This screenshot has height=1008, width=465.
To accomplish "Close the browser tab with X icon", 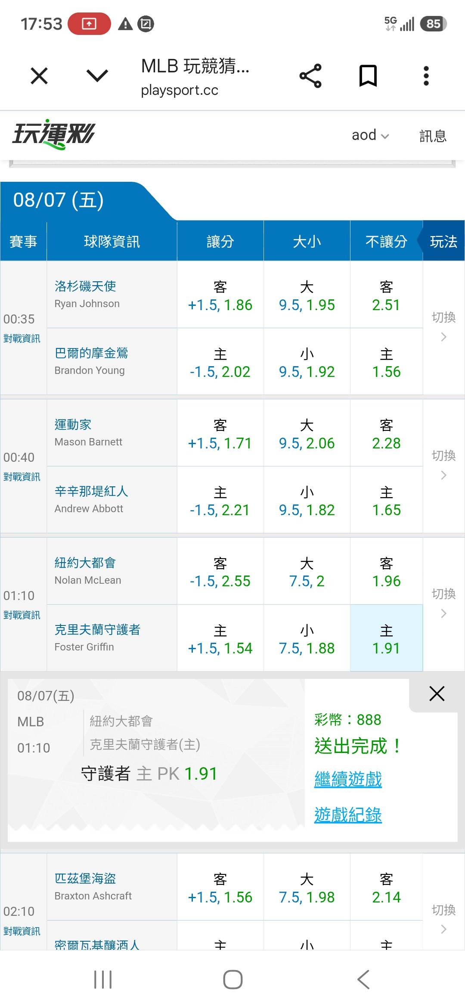I will (39, 76).
